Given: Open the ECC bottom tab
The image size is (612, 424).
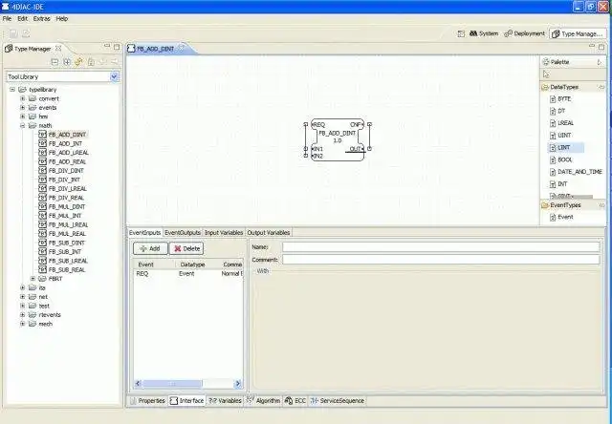Looking at the screenshot, I should point(295,401).
